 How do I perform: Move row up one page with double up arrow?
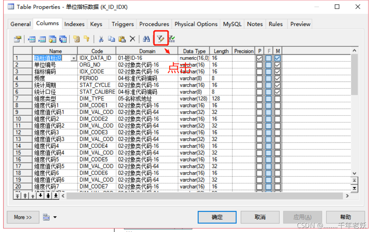click(x=25, y=196)
